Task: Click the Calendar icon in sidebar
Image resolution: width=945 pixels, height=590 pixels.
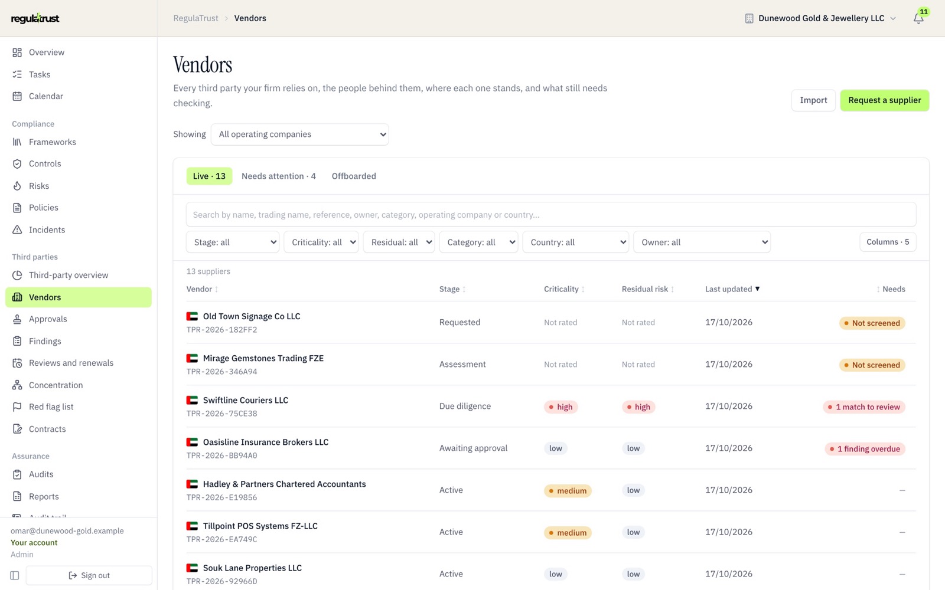Action: (17, 96)
